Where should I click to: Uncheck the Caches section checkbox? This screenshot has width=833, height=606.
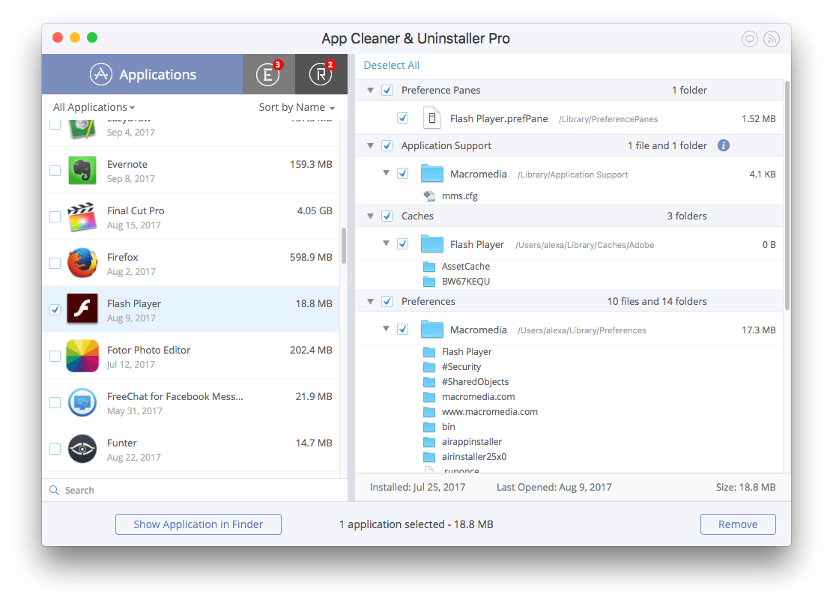386,216
